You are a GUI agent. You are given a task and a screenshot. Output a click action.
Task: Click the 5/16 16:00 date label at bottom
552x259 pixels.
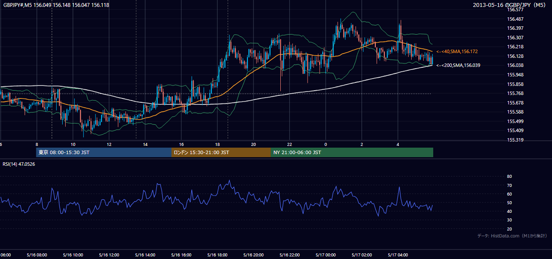(x=181, y=255)
